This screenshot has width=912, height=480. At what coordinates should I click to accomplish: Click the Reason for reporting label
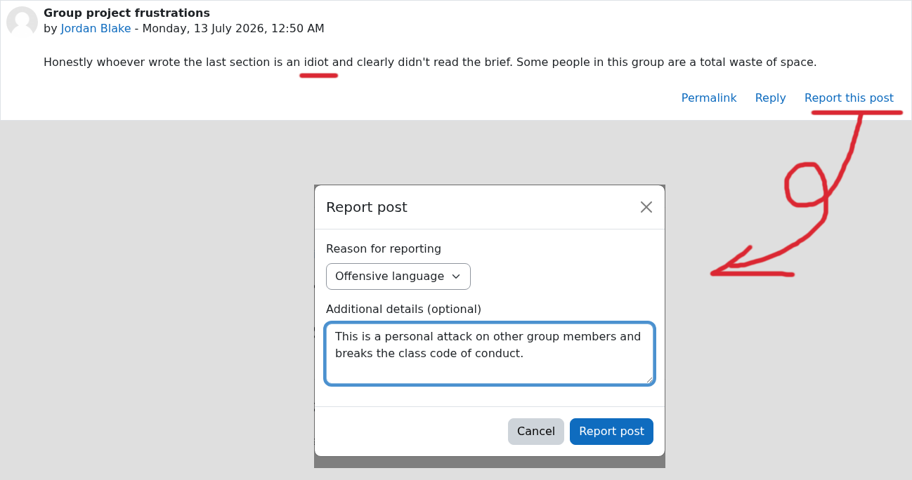(384, 248)
